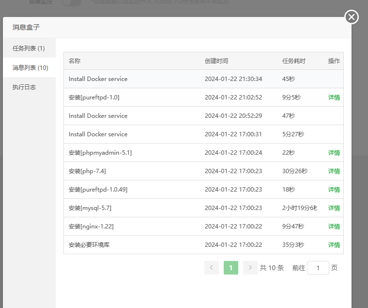368x308 pixels.
Task: Focus the 前往 page number field
Action: click(x=318, y=268)
